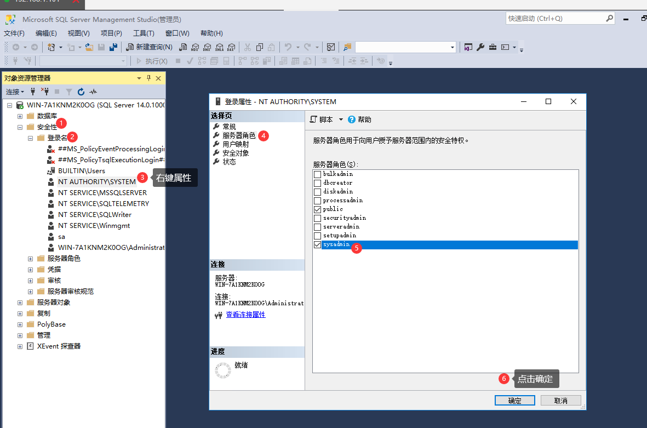Click the Undo arrow icon
Image resolution: width=647 pixels, height=428 pixels.
pyautogui.click(x=288, y=47)
